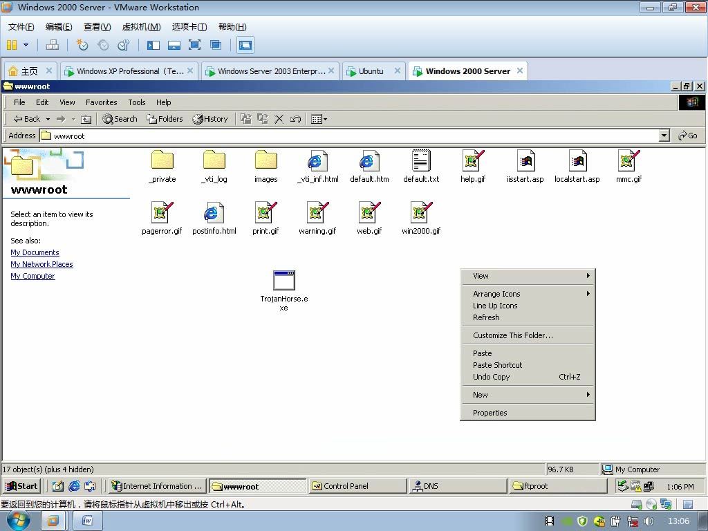Click VMware full screen mode icon
708x531 pixels.
[x=194, y=45]
